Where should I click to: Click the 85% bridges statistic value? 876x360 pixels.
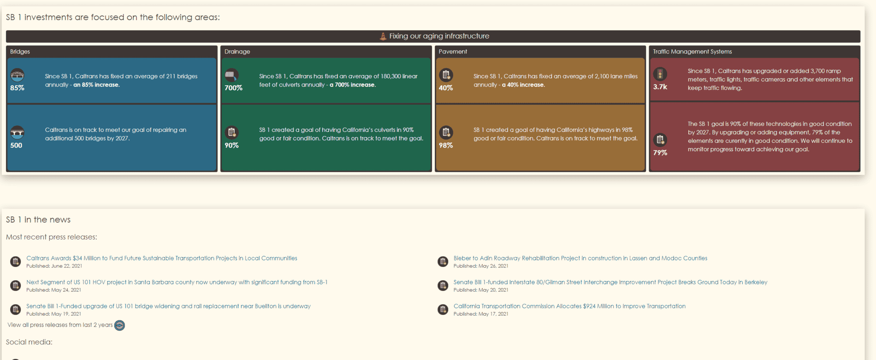tap(17, 88)
